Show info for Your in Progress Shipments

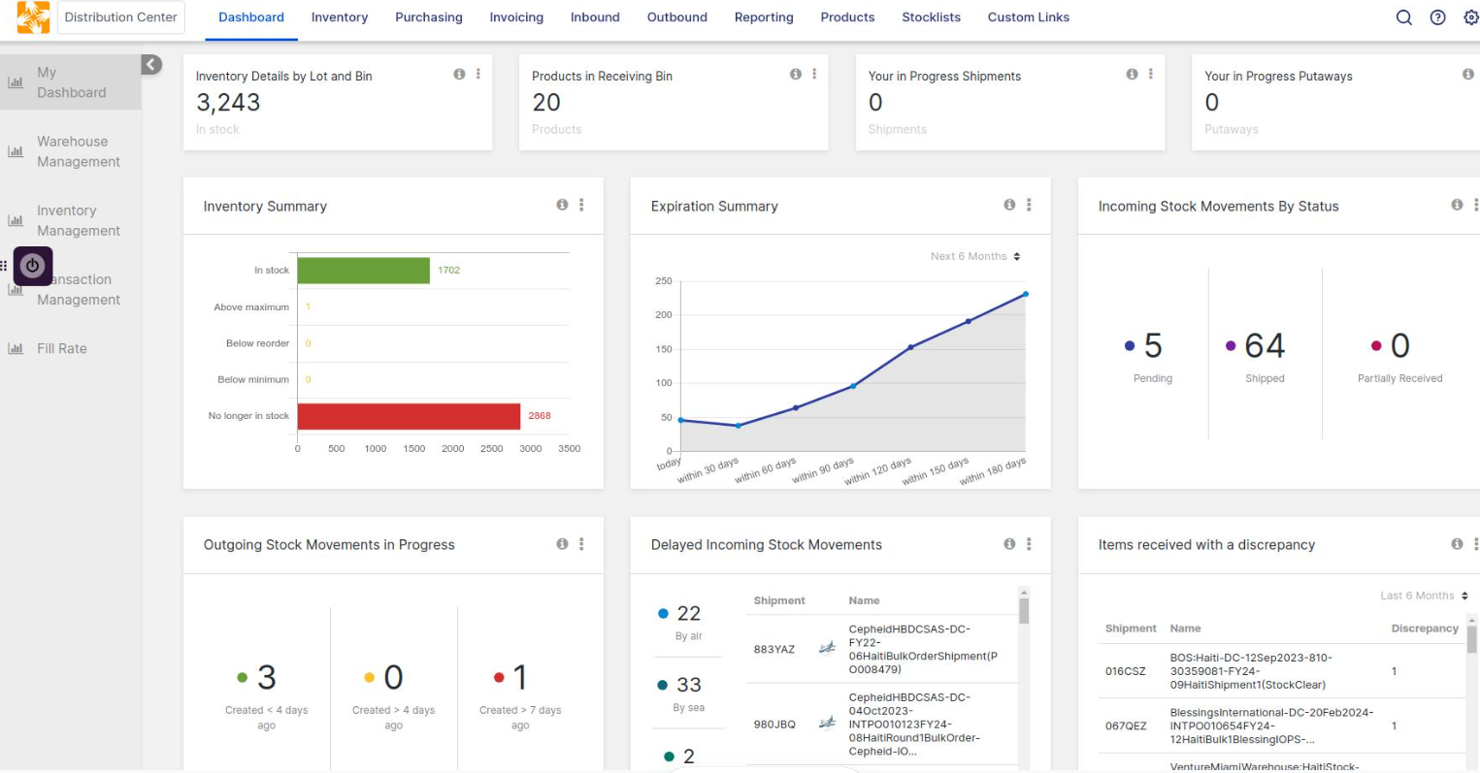(1132, 74)
